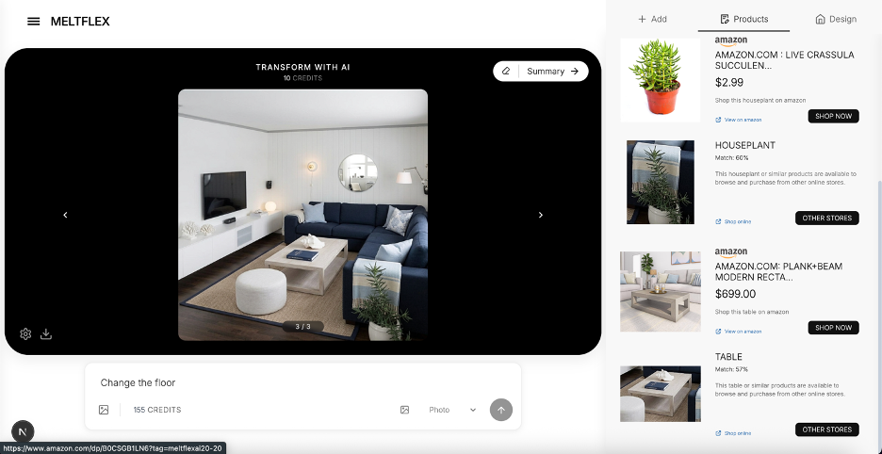Switch to the Add tab
Image resolution: width=882 pixels, height=454 pixels.
(x=652, y=19)
